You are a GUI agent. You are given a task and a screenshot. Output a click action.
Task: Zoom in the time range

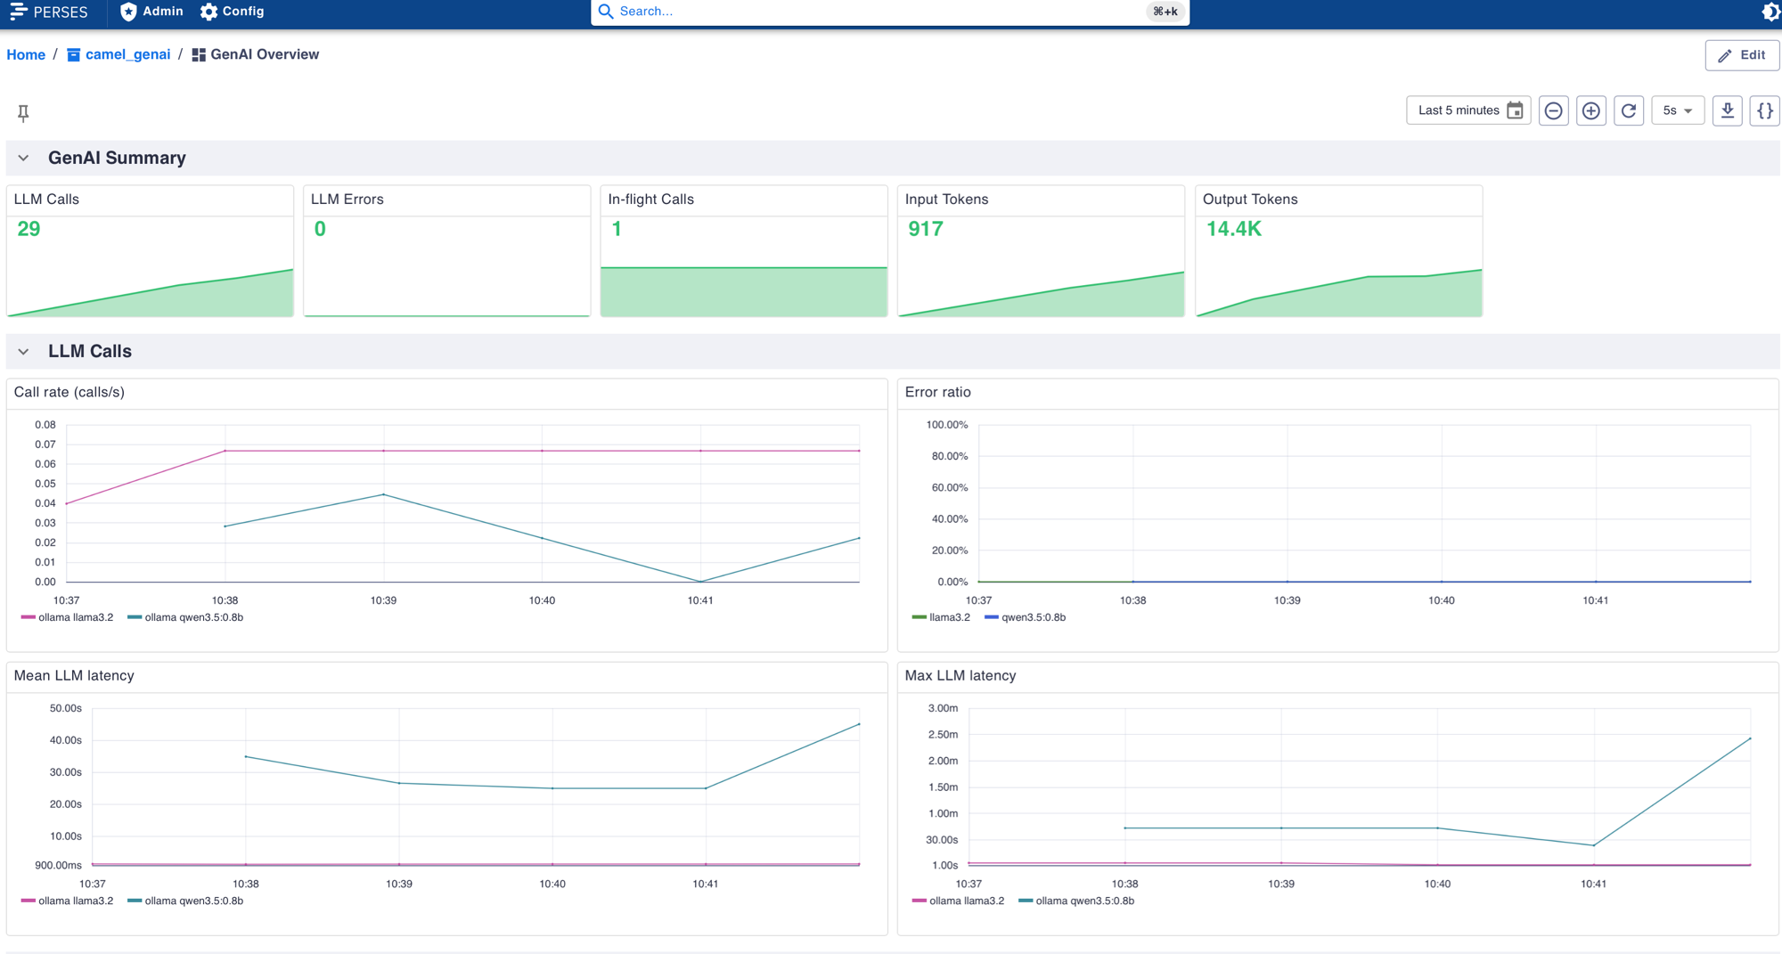[x=1590, y=110]
